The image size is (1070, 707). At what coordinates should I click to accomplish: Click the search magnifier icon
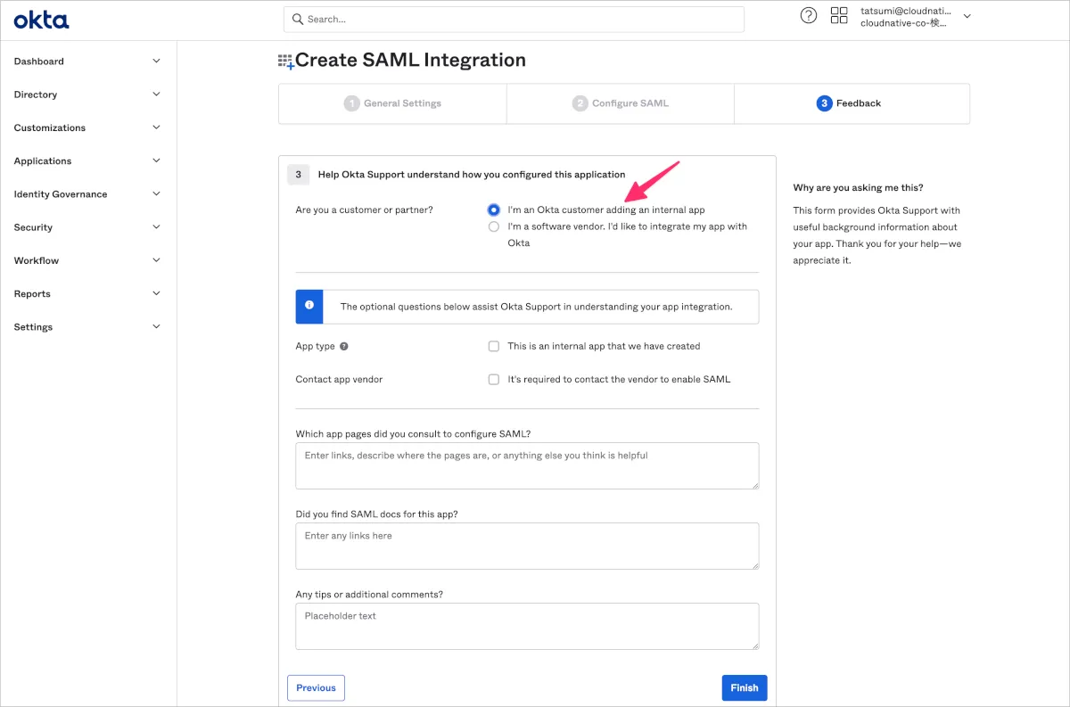(297, 19)
